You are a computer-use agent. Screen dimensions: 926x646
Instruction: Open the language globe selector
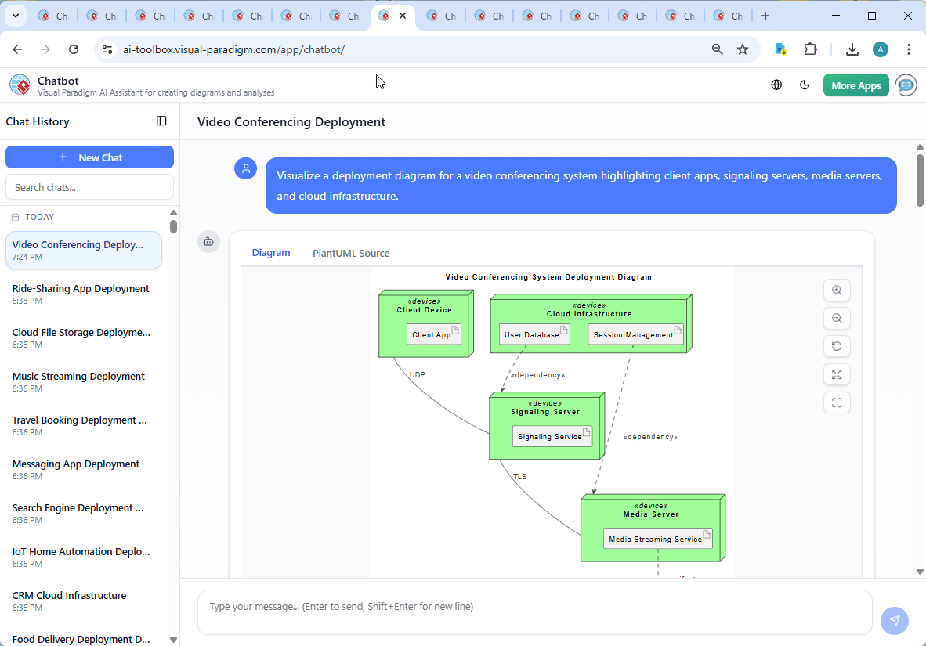(x=776, y=85)
